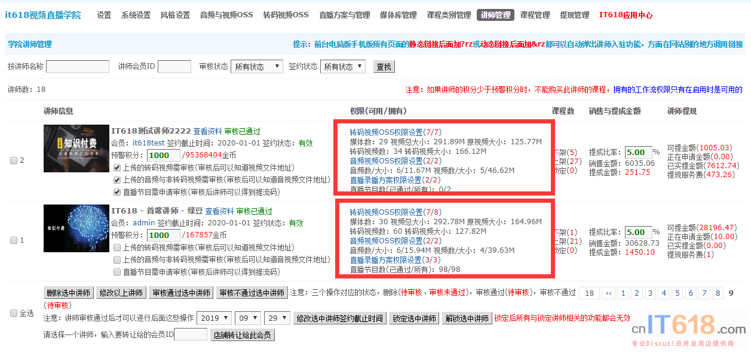Toggle the 全选 select-all checkbox
The image size is (751, 353).
click(14, 313)
